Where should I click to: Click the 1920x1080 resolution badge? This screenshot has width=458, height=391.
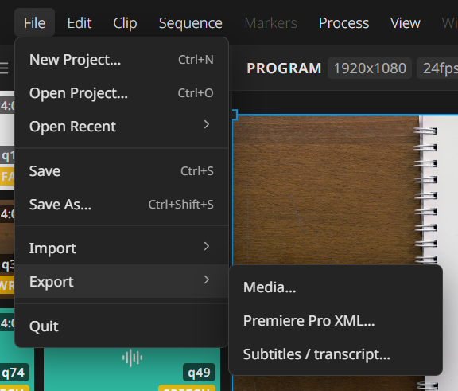pyautogui.click(x=370, y=68)
